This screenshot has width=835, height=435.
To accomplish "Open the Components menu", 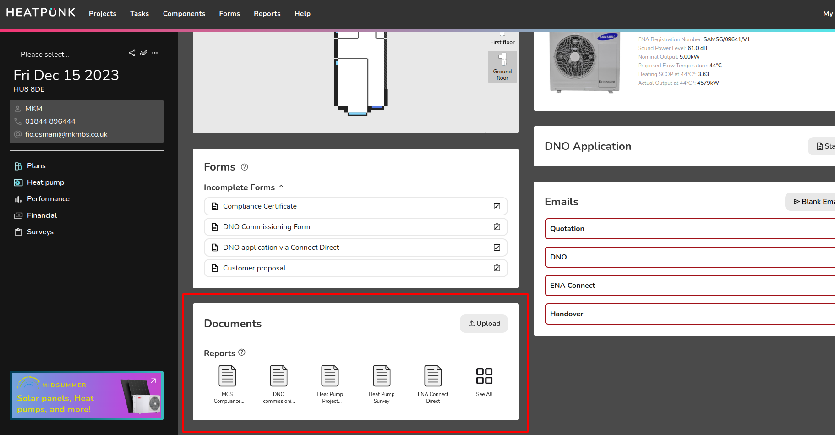I will click(x=184, y=14).
